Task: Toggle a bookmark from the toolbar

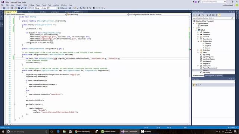Action: tap(94, 8)
